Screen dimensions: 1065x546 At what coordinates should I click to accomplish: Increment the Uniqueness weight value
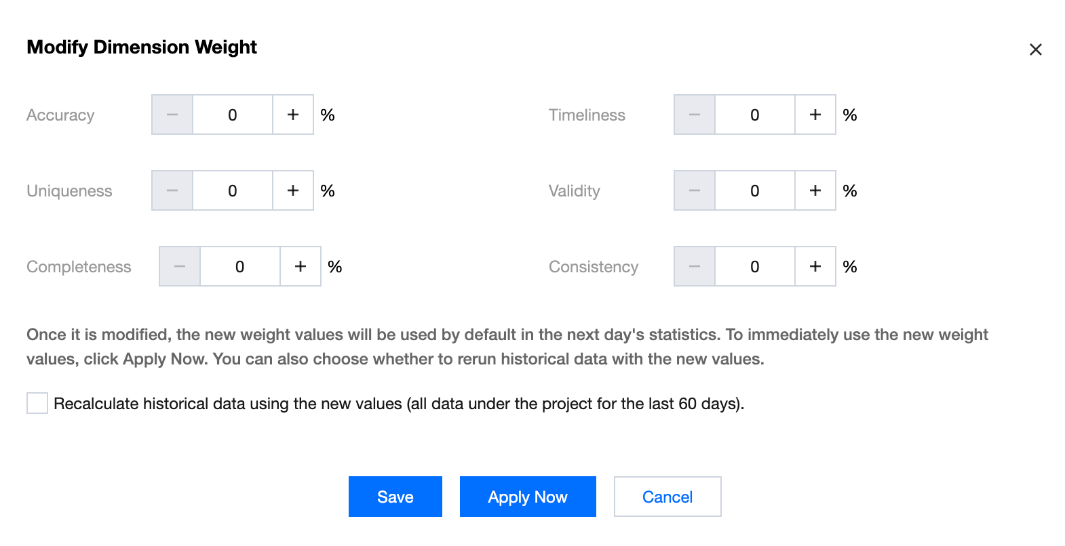pyautogui.click(x=293, y=191)
